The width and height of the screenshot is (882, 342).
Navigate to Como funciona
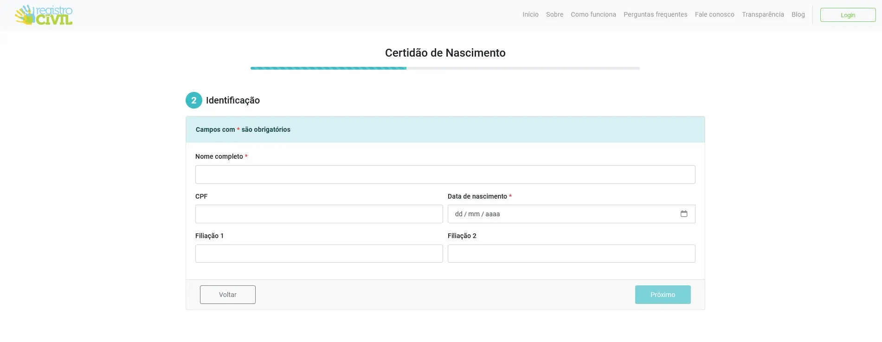593,15
